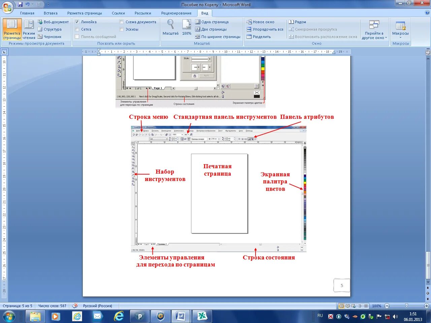Click the zoom in plus button
The height and width of the screenshot is (323, 431).
pos(427,306)
